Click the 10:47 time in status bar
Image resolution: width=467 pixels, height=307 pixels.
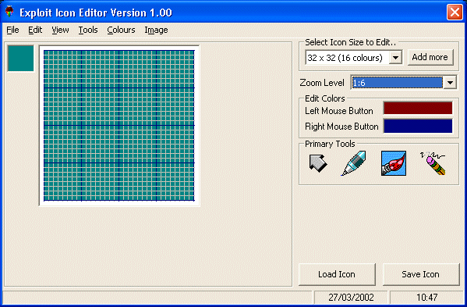[426, 297]
